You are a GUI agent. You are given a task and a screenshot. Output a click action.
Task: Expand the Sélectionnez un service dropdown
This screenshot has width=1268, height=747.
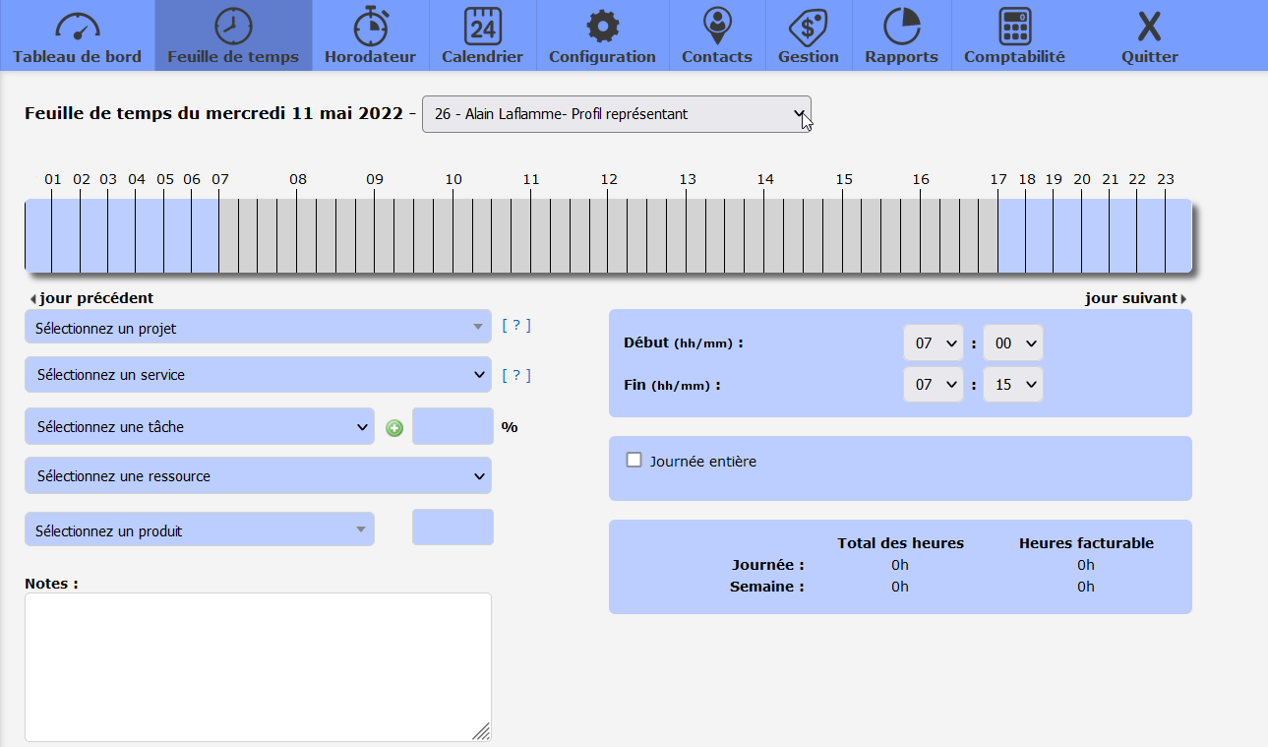(258, 375)
